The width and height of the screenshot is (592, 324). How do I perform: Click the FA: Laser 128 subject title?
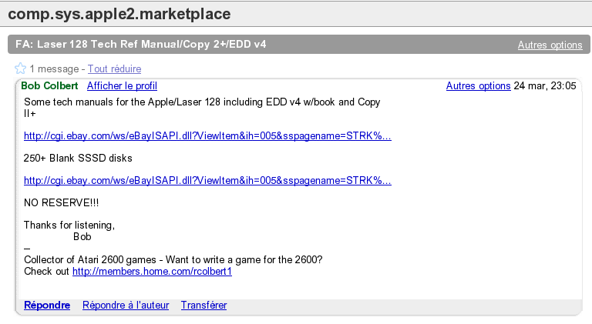(141, 45)
